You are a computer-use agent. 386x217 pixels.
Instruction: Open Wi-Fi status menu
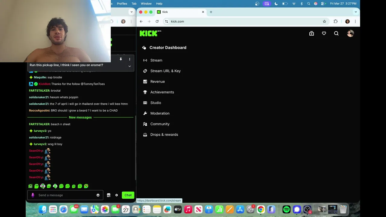[294, 4]
